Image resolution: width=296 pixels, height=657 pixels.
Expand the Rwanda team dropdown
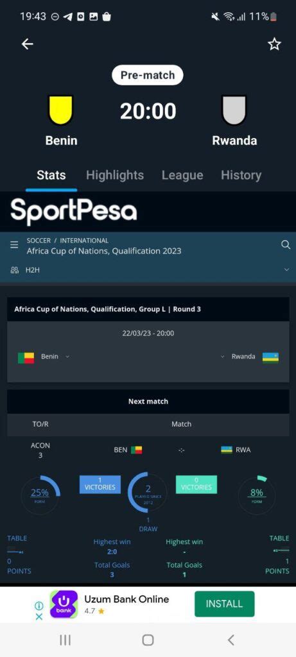point(223,357)
